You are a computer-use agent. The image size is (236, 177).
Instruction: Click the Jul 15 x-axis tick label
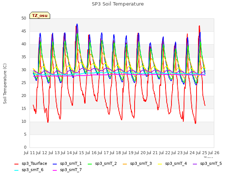coord(79,153)
